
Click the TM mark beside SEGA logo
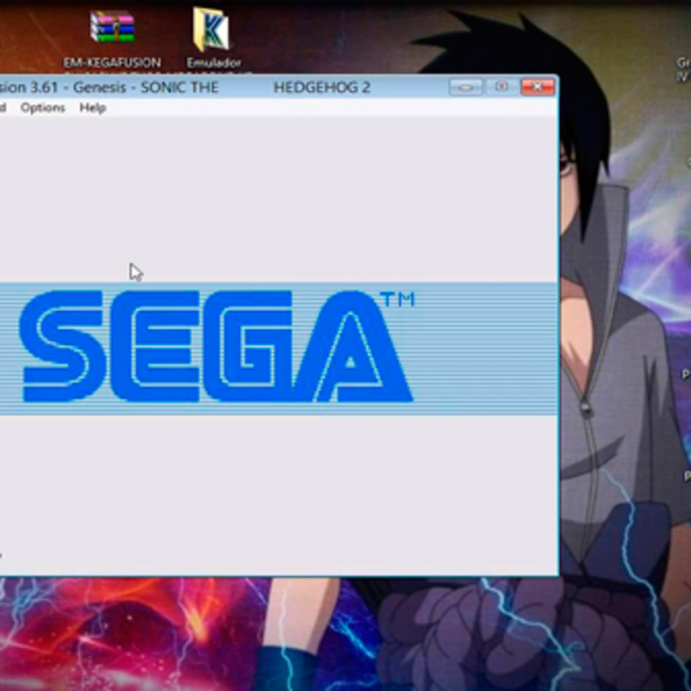pos(398,300)
